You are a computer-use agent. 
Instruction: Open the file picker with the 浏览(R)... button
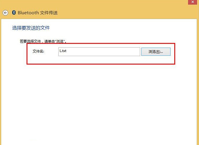pos(156,52)
